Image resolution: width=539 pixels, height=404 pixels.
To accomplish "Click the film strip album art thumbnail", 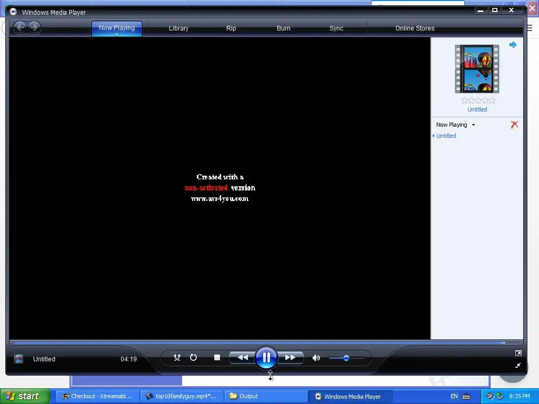I will tap(477, 69).
